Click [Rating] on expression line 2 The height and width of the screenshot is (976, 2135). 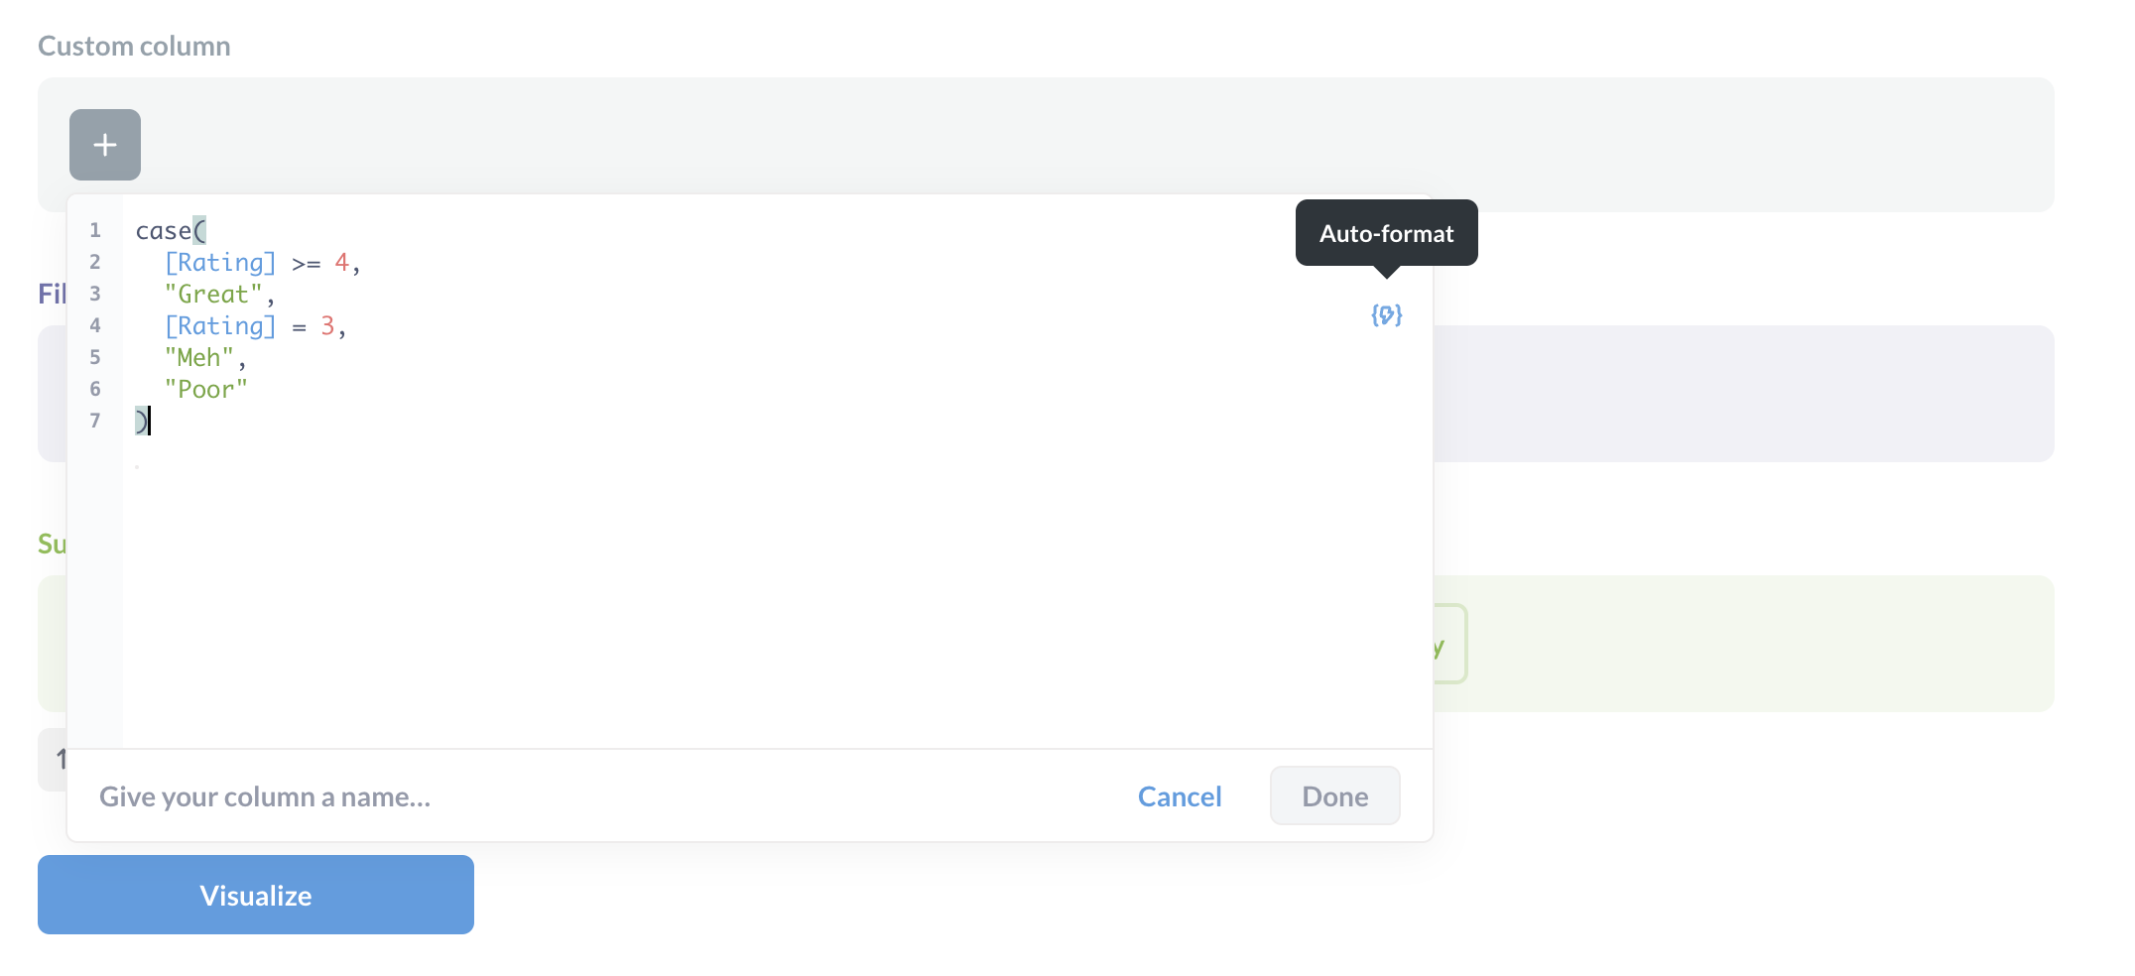point(220,263)
